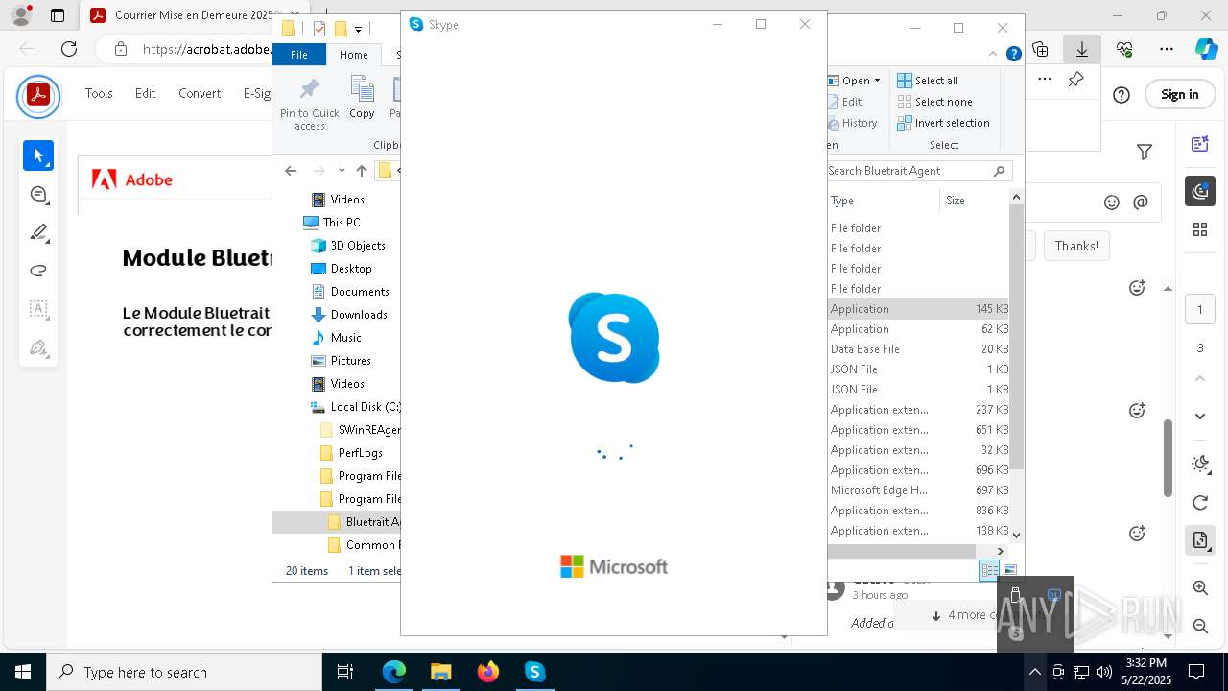Zoom in on the PDF document
1228x691 pixels.
click(1200, 587)
